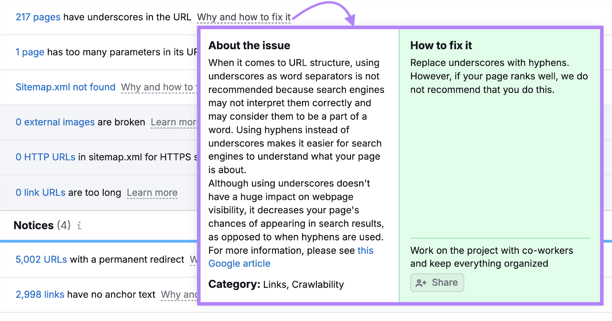Viewport: 612px width, 321px height.
Task: Click "Why and how to fix it" for underscores
Action: pyautogui.click(x=244, y=17)
